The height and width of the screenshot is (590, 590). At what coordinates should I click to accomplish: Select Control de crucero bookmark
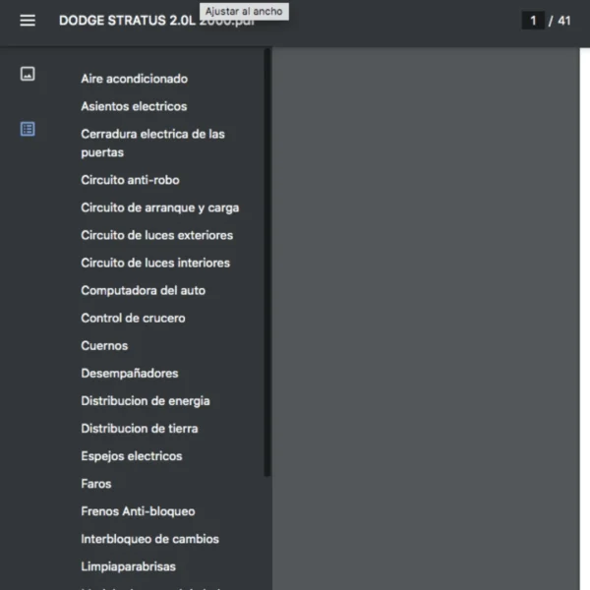pyautogui.click(x=133, y=318)
